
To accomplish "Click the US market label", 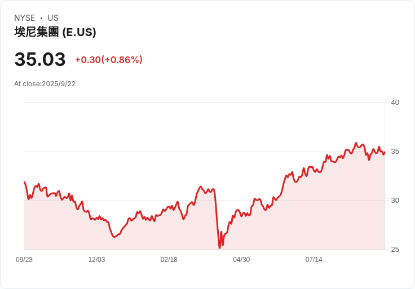I will [53, 18].
